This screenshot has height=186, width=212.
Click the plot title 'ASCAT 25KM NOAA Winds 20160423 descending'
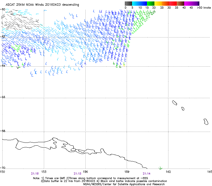[x=42, y=5]
